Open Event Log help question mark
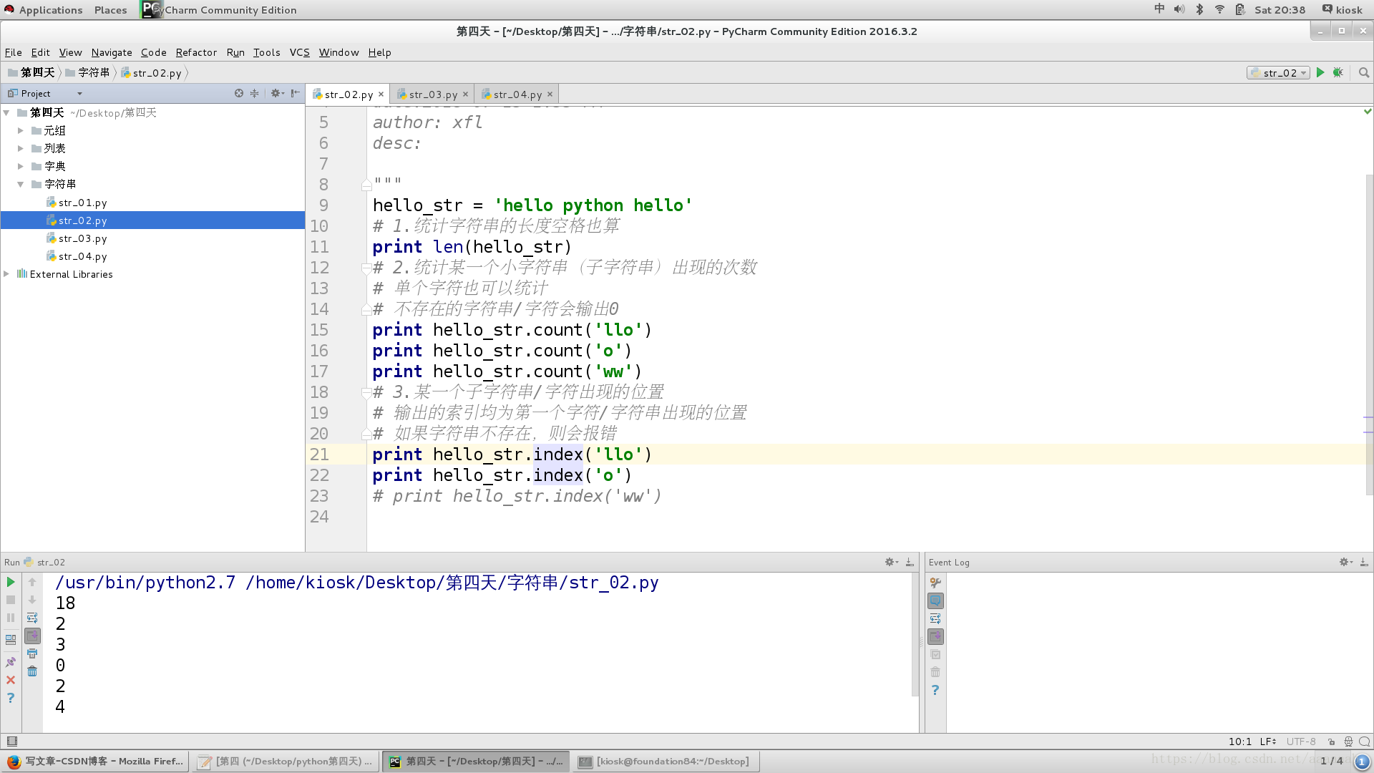Image resolution: width=1374 pixels, height=773 pixels. click(935, 690)
